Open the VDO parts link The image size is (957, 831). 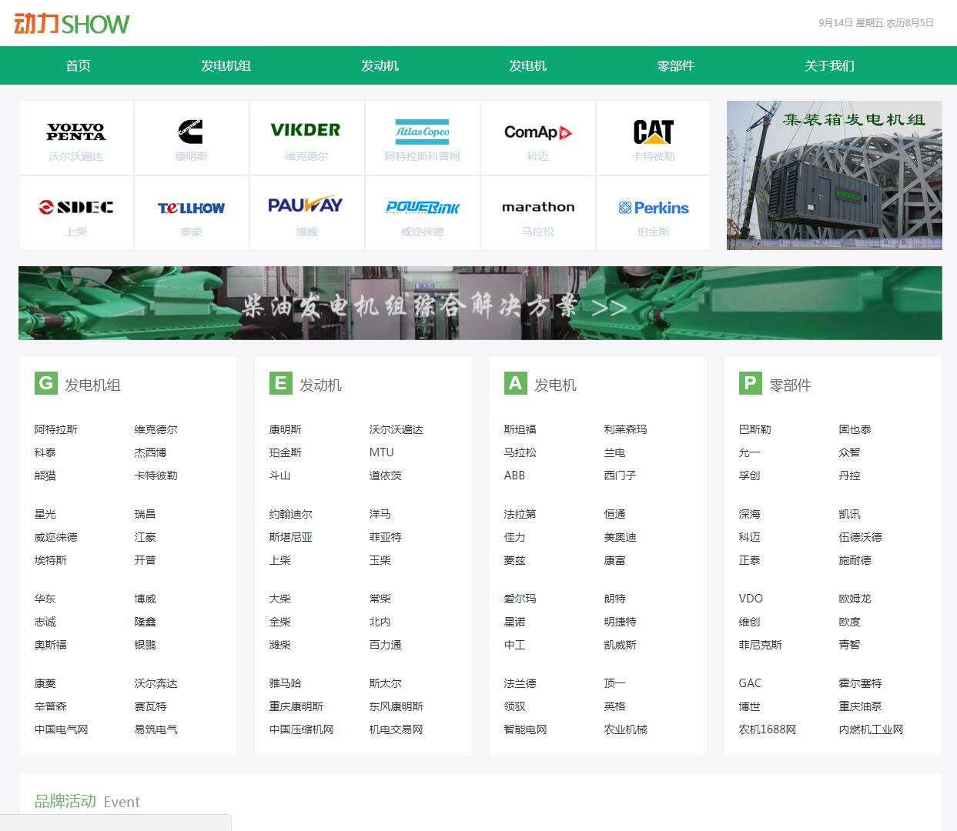click(x=751, y=599)
